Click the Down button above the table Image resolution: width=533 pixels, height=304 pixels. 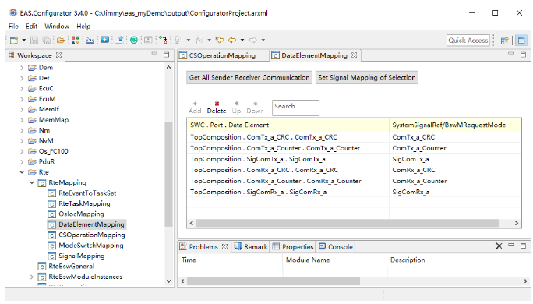[256, 108]
